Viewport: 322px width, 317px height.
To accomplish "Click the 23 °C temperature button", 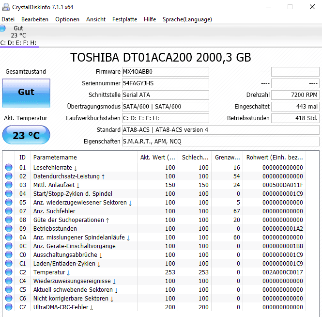I will (x=26, y=135).
